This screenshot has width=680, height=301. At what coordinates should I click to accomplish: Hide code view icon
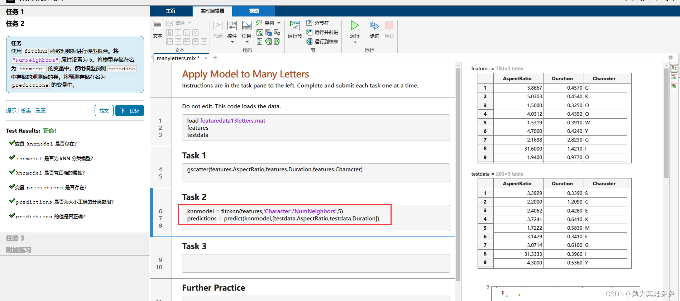pyautogui.click(x=674, y=86)
